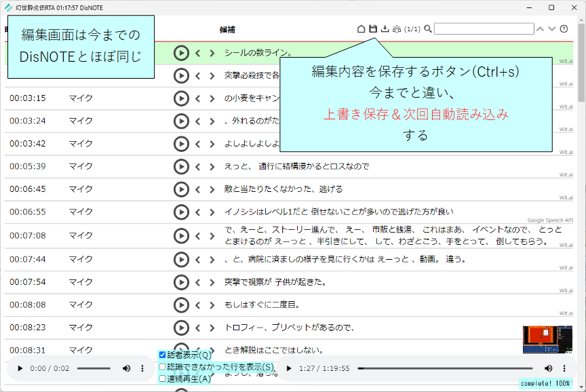Play audio for the 00:07:54 row
The image size is (586, 392).
pos(181,282)
